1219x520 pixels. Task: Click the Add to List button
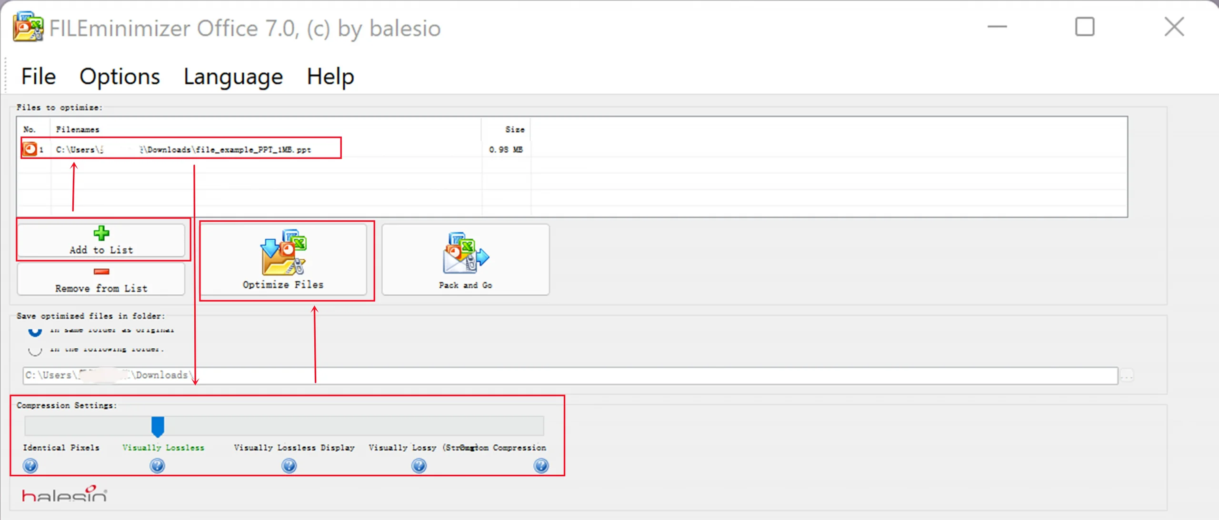(101, 240)
